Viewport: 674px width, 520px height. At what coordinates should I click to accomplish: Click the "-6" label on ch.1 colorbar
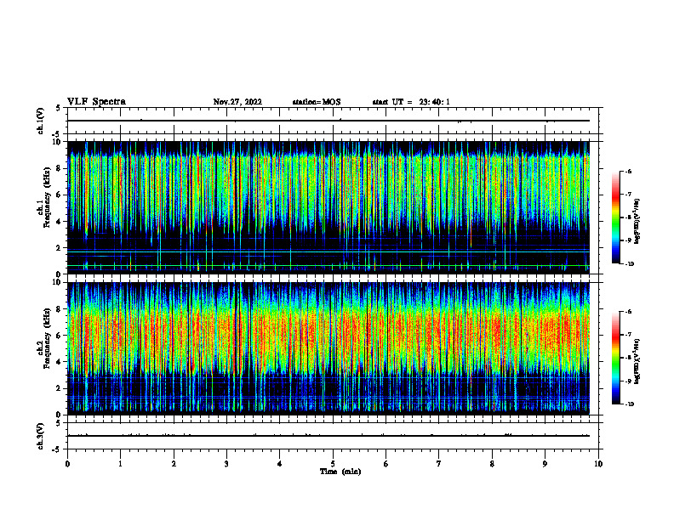pyautogui.click(x=628, y=171)
